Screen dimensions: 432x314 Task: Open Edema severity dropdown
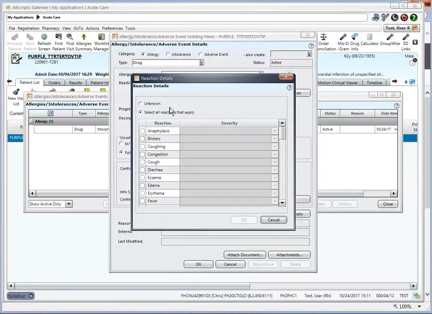pyautogui.click(x=275, y=185)
